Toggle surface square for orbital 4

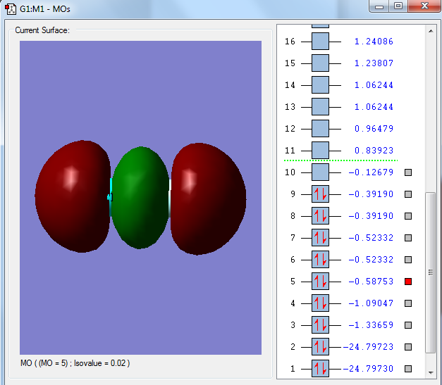[x=408, y=303]
